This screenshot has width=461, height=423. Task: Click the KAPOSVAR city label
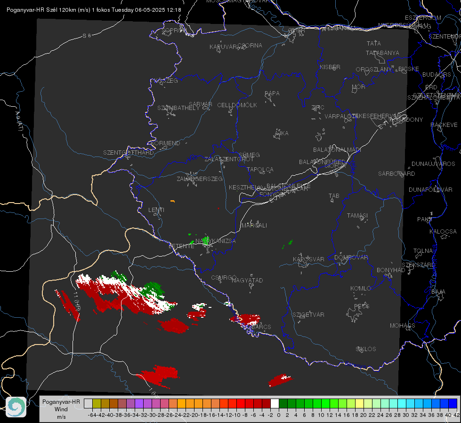pos(309,259)
